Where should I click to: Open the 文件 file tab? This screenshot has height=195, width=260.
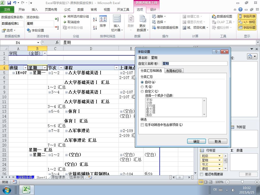(7, 9)
